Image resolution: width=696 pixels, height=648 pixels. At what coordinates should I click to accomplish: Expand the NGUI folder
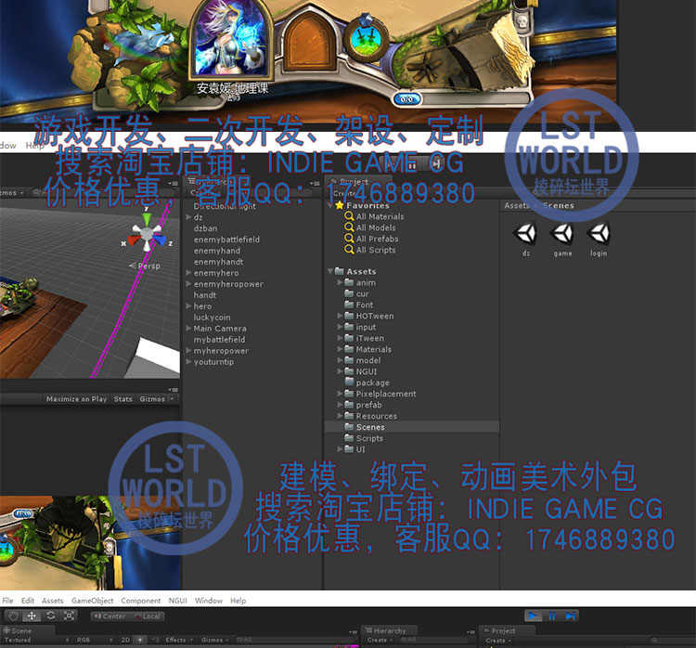tap(340, 371)
